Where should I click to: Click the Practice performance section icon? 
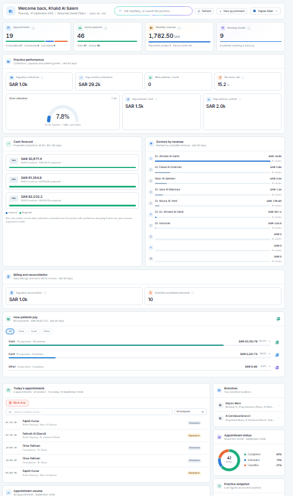(x=9, y=61)
